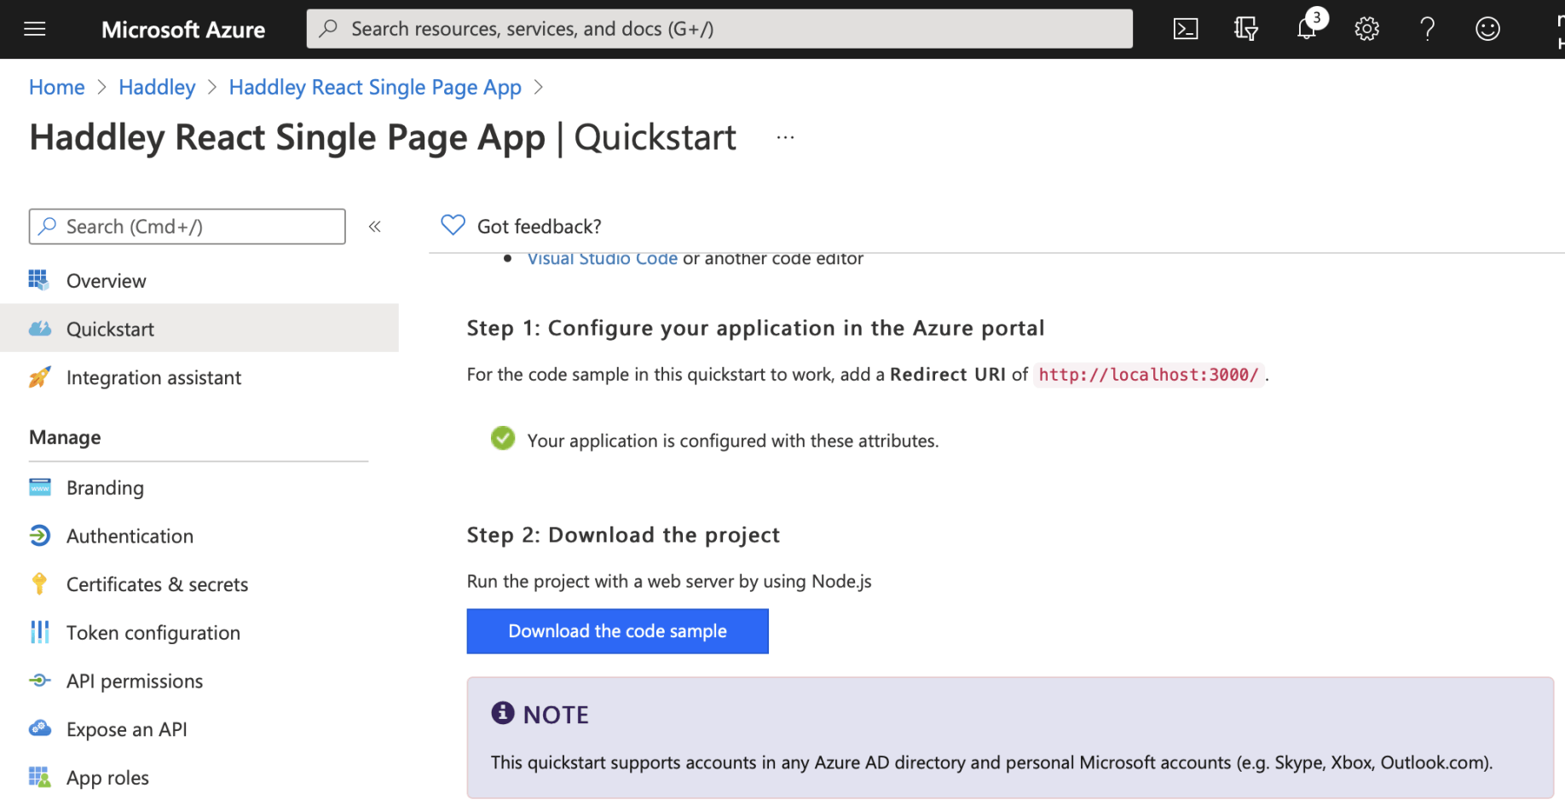Open the ellipsis menu beside Quickstart title
The image size is (1565, 811).
pyautogui.click(x=785, y=138)
